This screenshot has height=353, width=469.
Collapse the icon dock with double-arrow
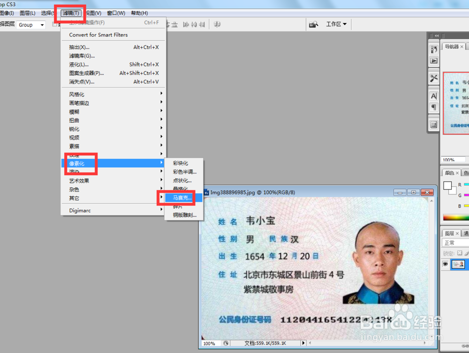[x=437, y=36]
